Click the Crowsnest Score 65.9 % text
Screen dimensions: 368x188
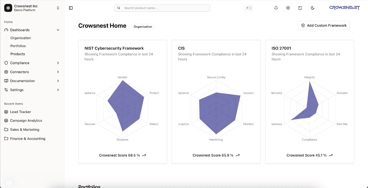[x=213, y=155]
